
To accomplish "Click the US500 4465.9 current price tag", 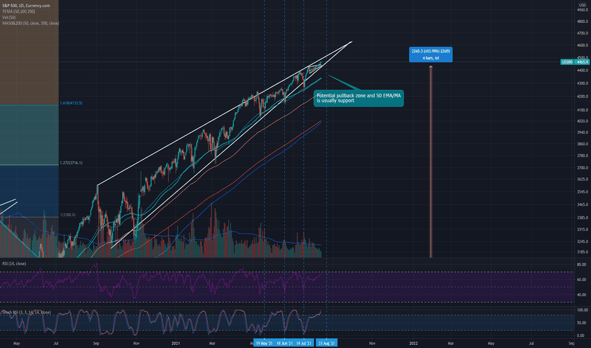I will pyautogui.click(x=575, y=62).
